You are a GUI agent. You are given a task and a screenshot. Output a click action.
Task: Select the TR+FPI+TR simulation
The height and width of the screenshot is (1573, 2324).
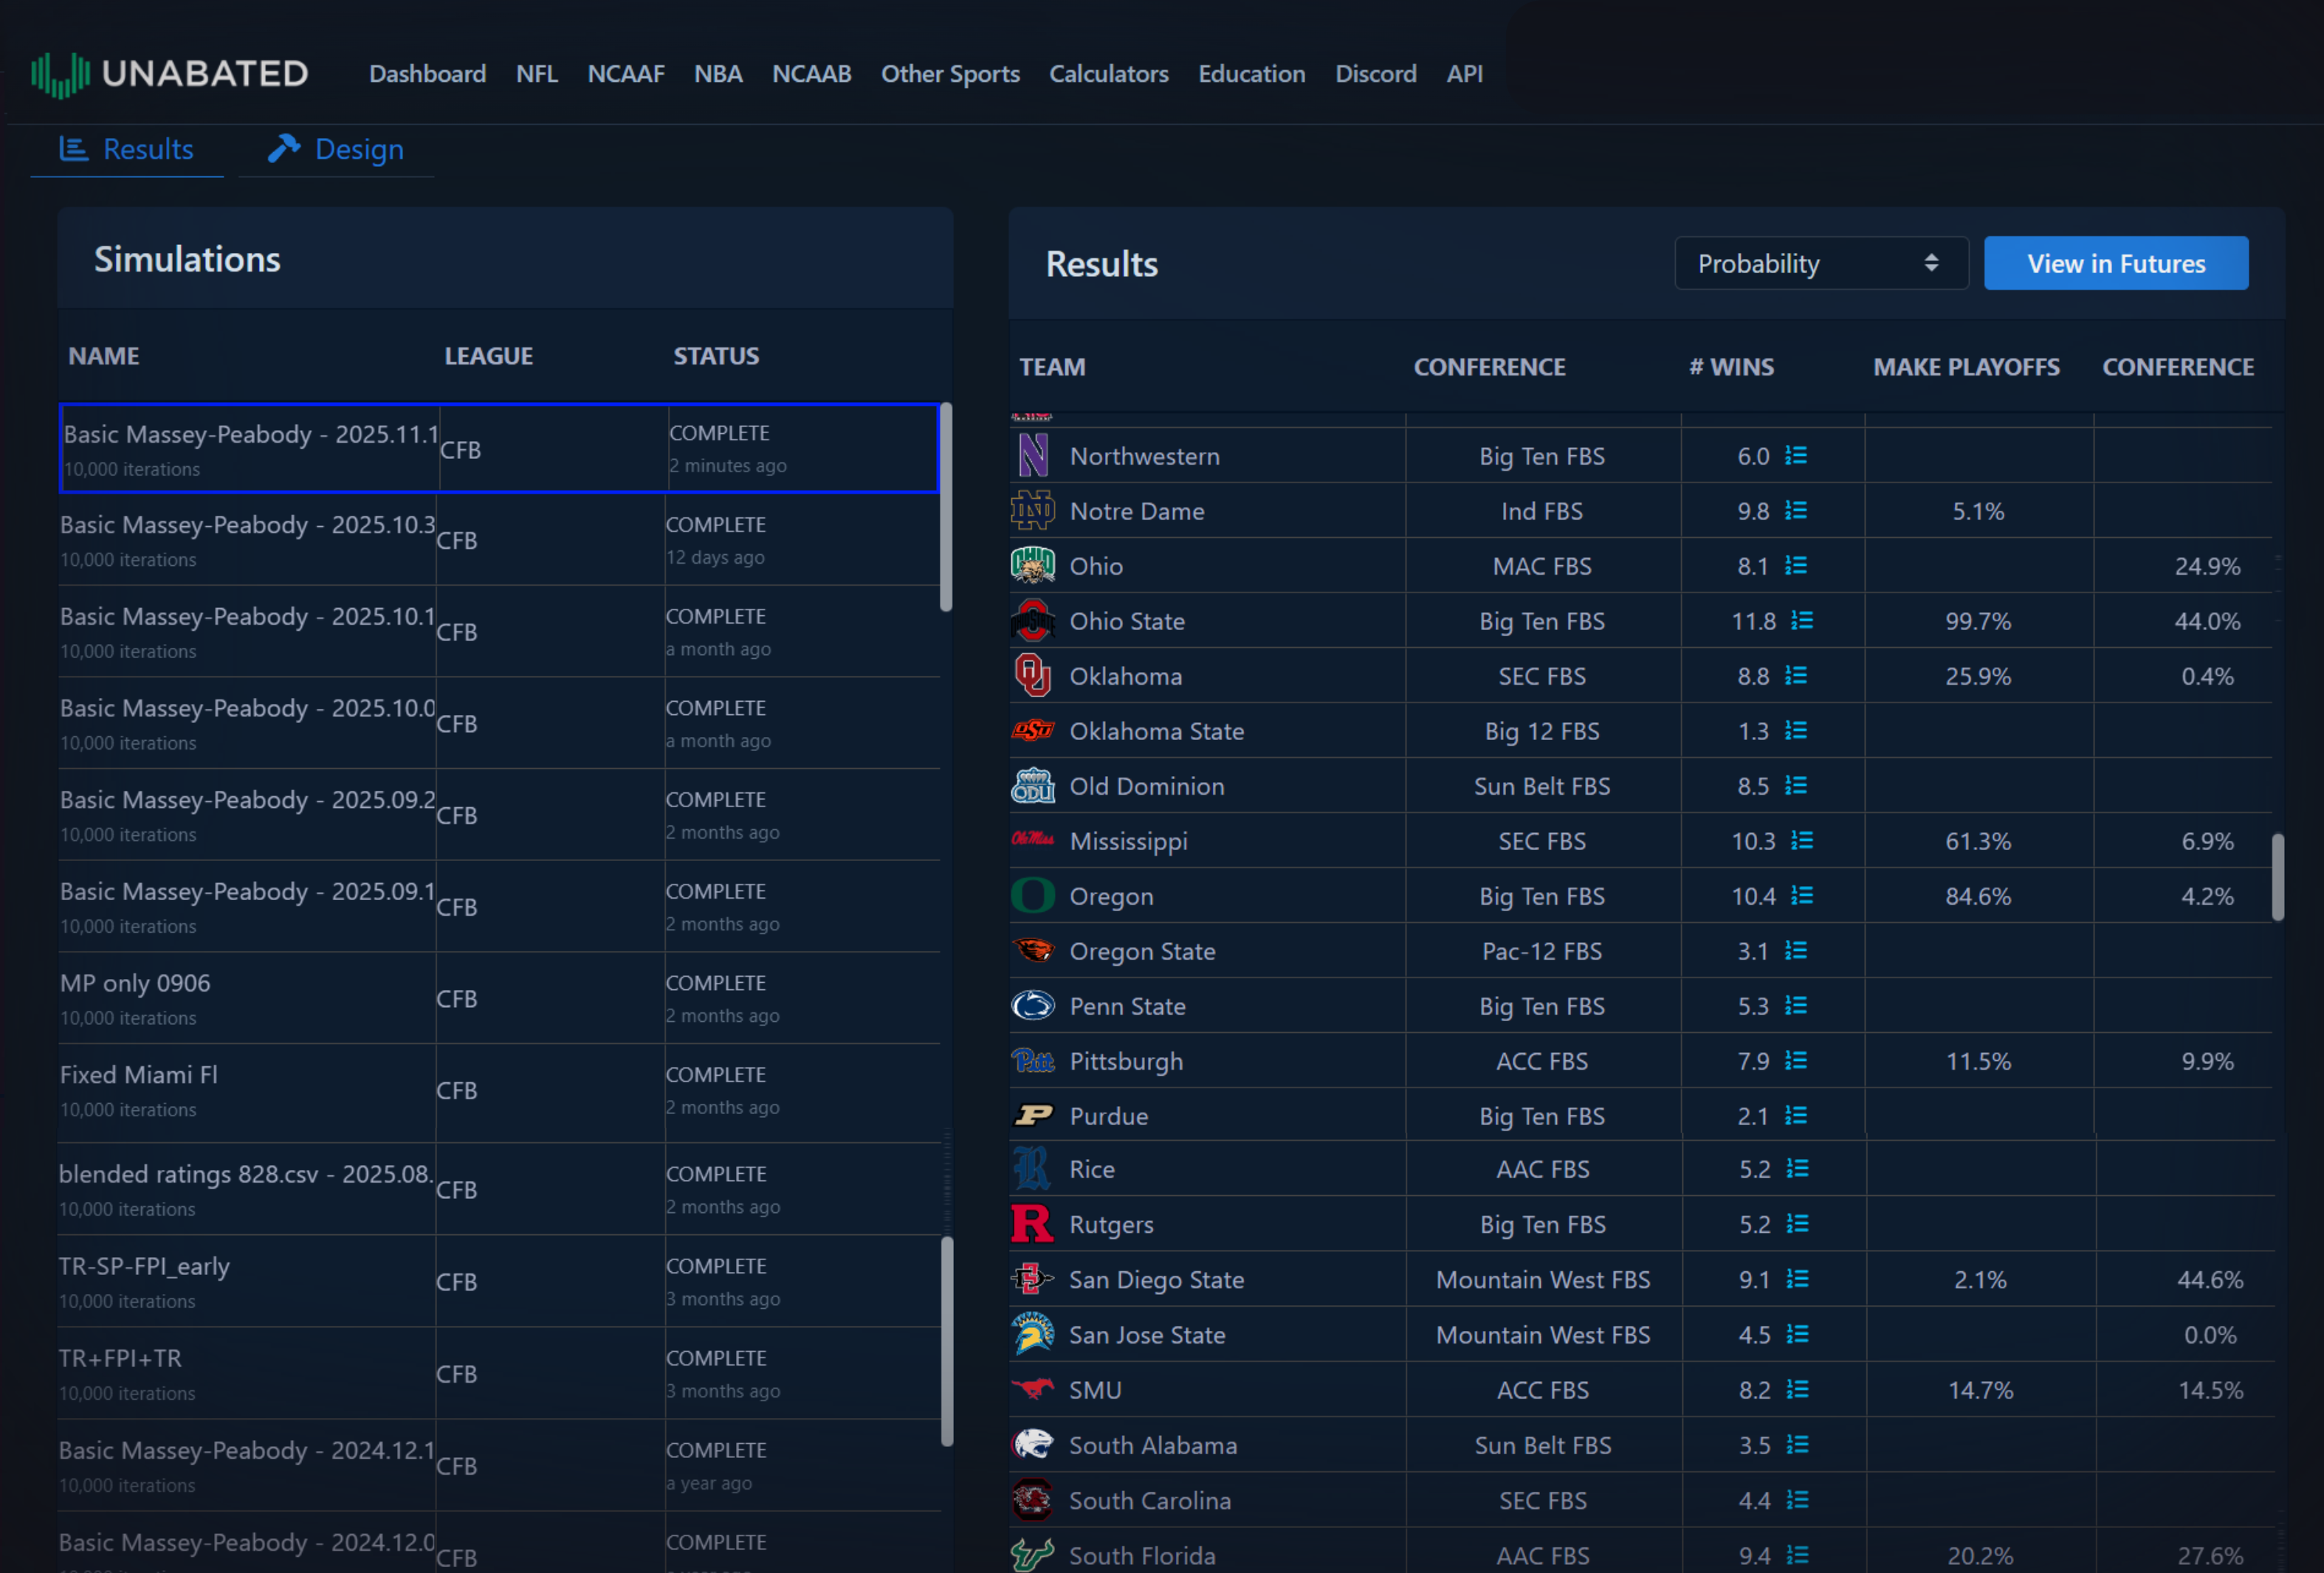pyautogui.click(x=499, y=1374)
